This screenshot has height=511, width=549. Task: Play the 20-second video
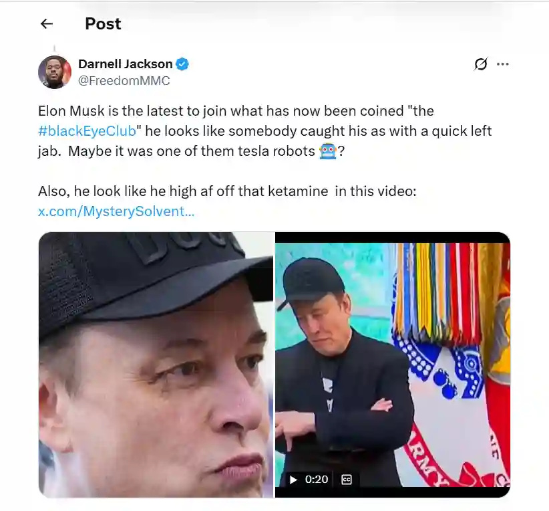click(x=293, y=480)
